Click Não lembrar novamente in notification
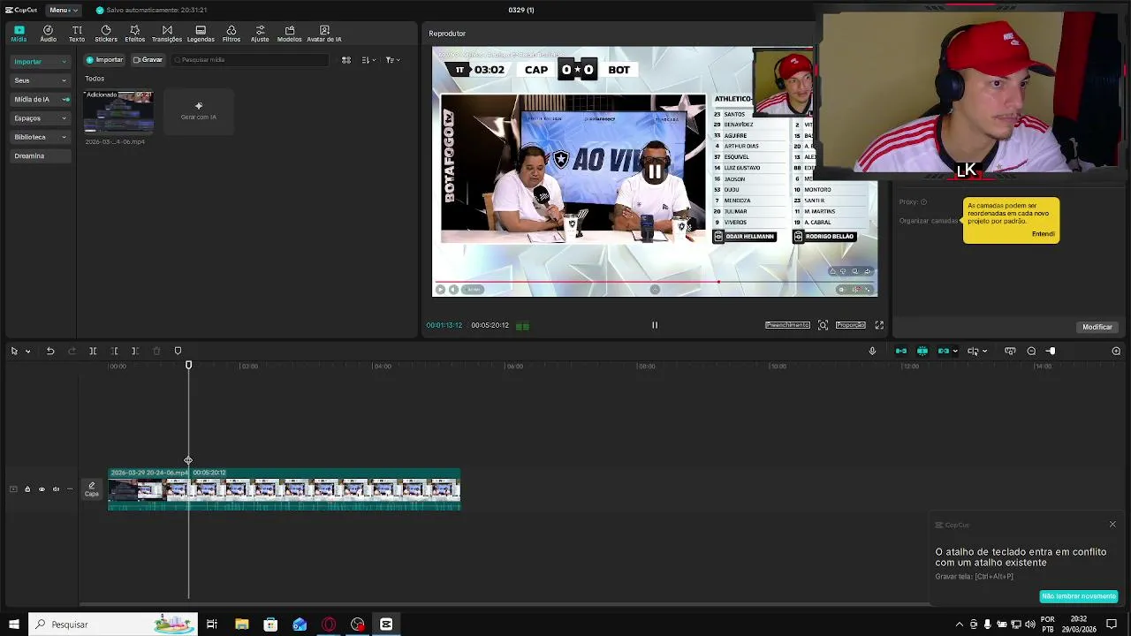The image size is (1131, 636). coord(1078,596)
